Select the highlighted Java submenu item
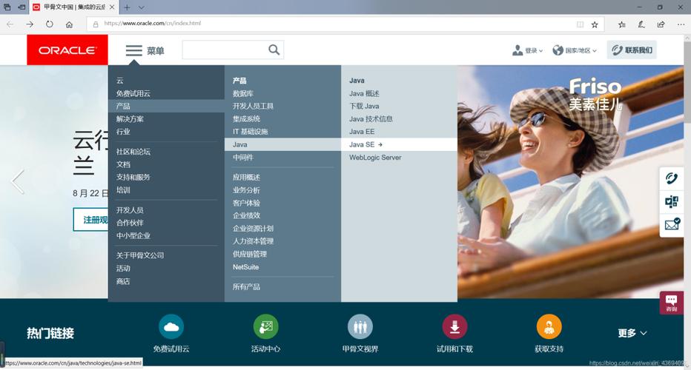 point(283,144)
